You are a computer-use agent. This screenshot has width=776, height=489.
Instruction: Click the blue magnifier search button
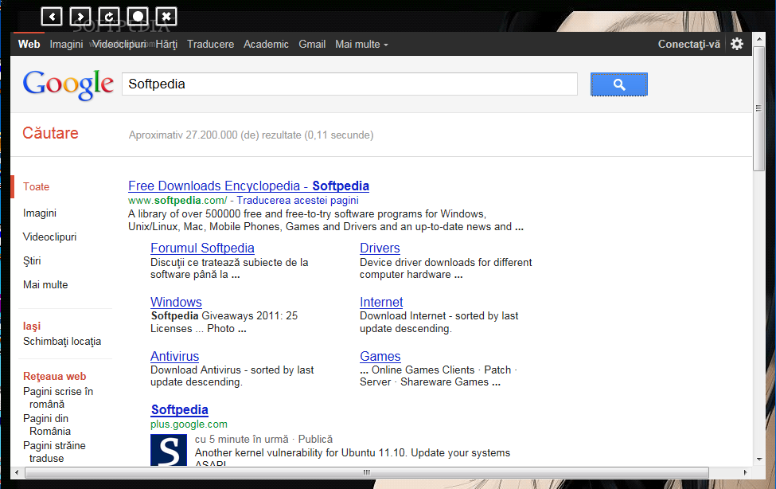coord(619,84)
